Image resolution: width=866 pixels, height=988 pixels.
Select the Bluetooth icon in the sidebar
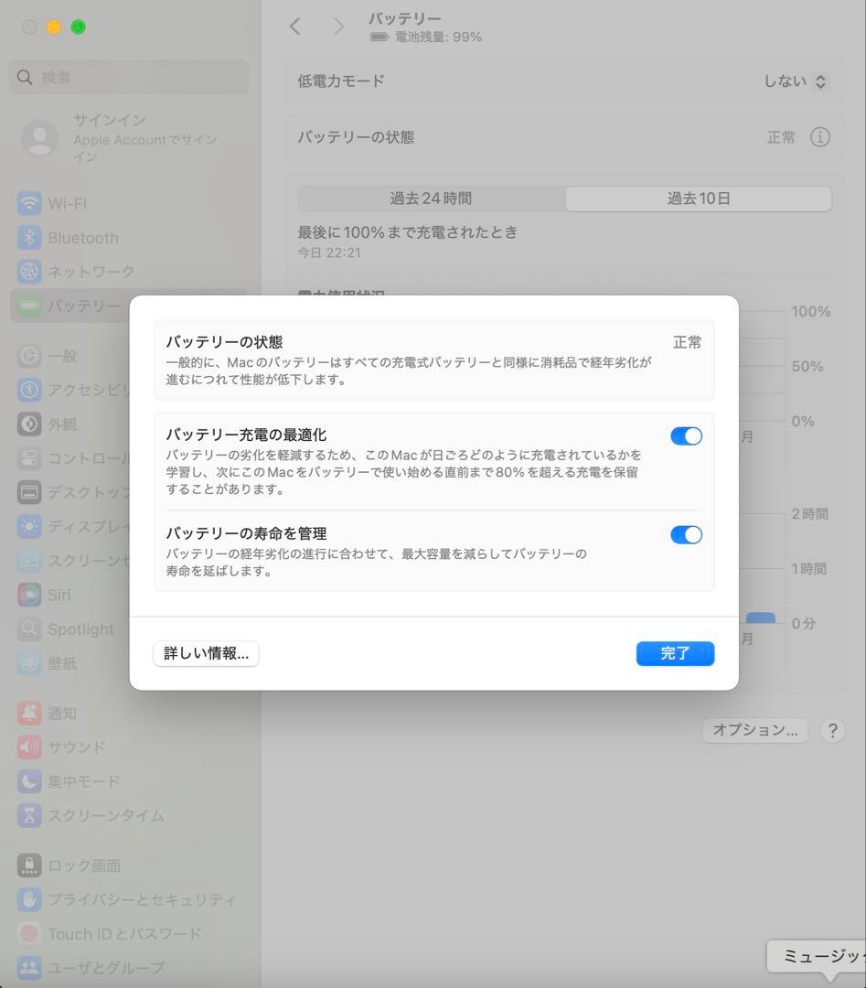point(28,237)
